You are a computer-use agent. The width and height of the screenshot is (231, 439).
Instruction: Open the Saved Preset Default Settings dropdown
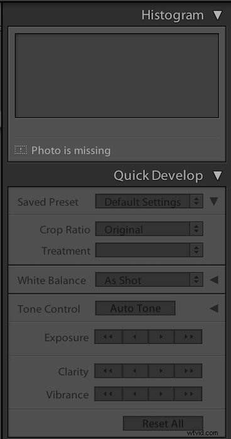click(149, 201)
